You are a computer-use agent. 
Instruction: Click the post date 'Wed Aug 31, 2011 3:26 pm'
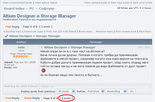pos(21,86)
